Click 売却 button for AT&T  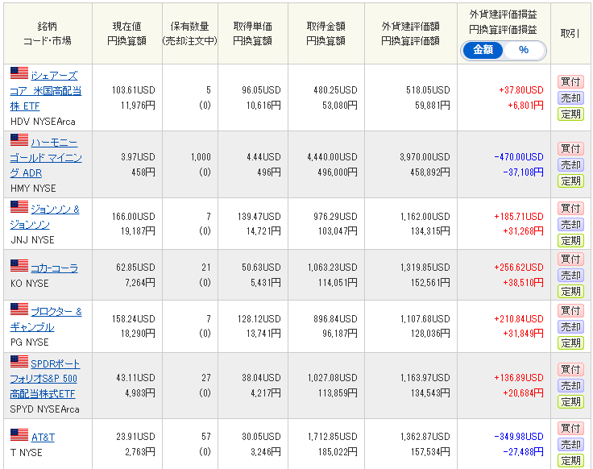point(570,444)
